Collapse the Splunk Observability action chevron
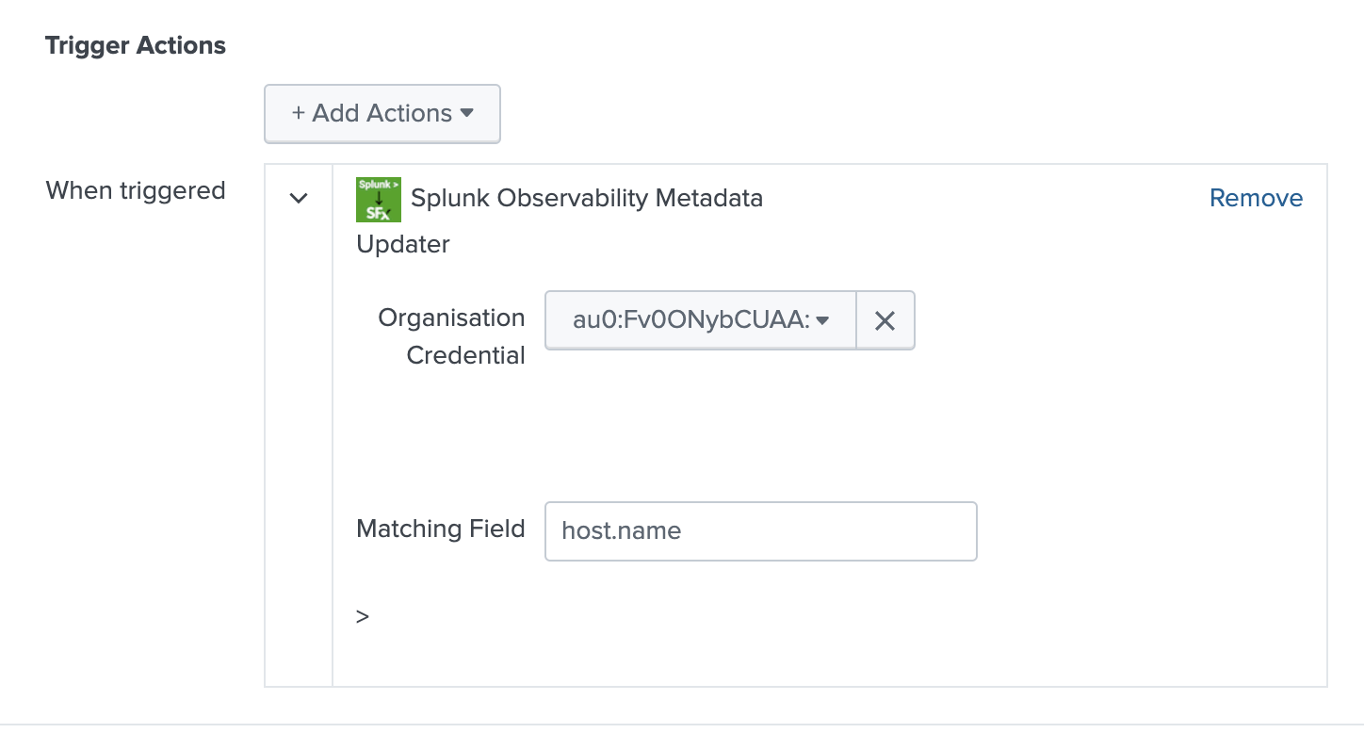Image resolution: width=1364 pixels, height=733 pixels. tap(299, 198)
